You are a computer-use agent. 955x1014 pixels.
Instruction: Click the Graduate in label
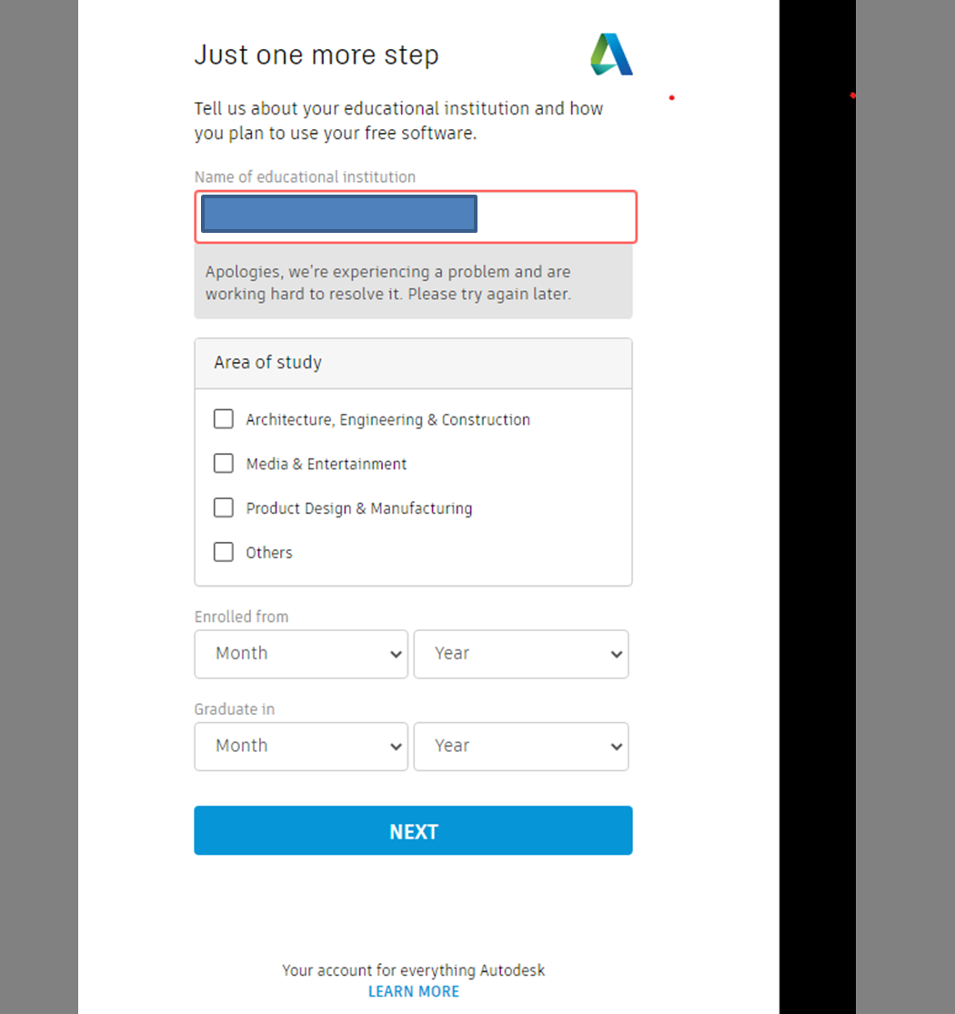click(x=236, y=709)
